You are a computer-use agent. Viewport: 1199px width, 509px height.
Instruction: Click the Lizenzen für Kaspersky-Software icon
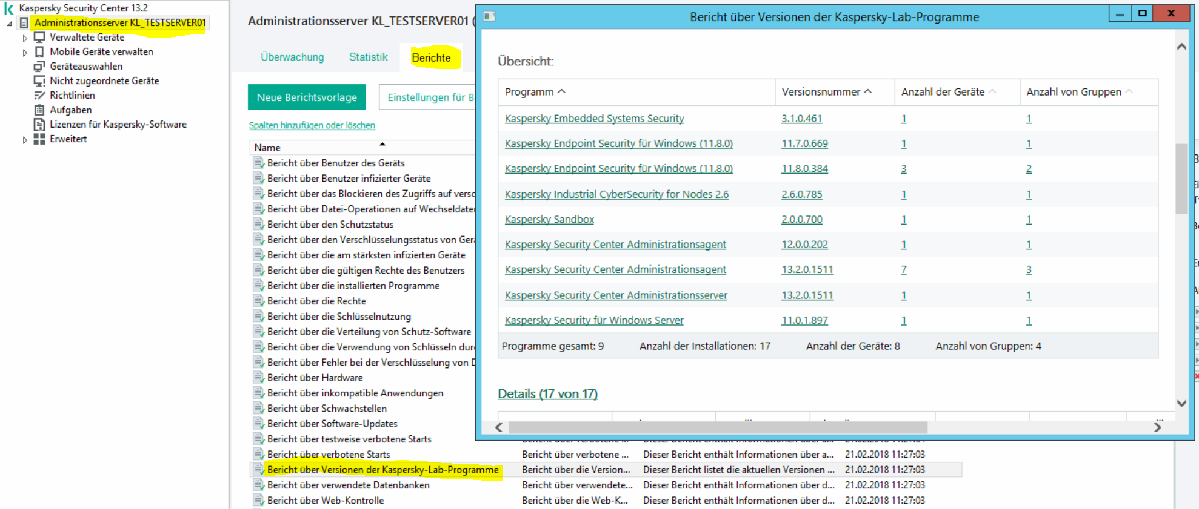click(39, 125)
